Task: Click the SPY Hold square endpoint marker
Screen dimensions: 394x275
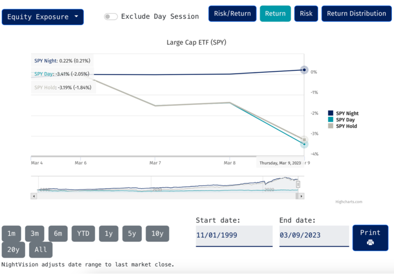Action: [x=304, y=139]
